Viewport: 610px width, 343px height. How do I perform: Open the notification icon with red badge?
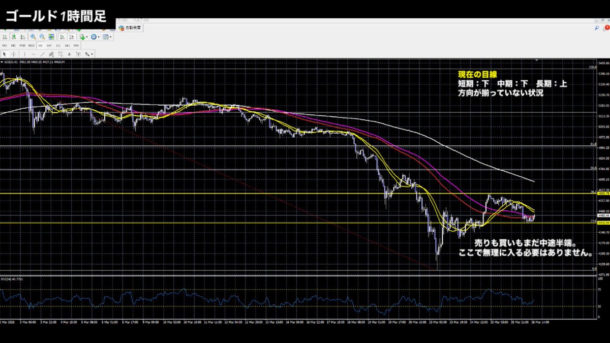605,29
